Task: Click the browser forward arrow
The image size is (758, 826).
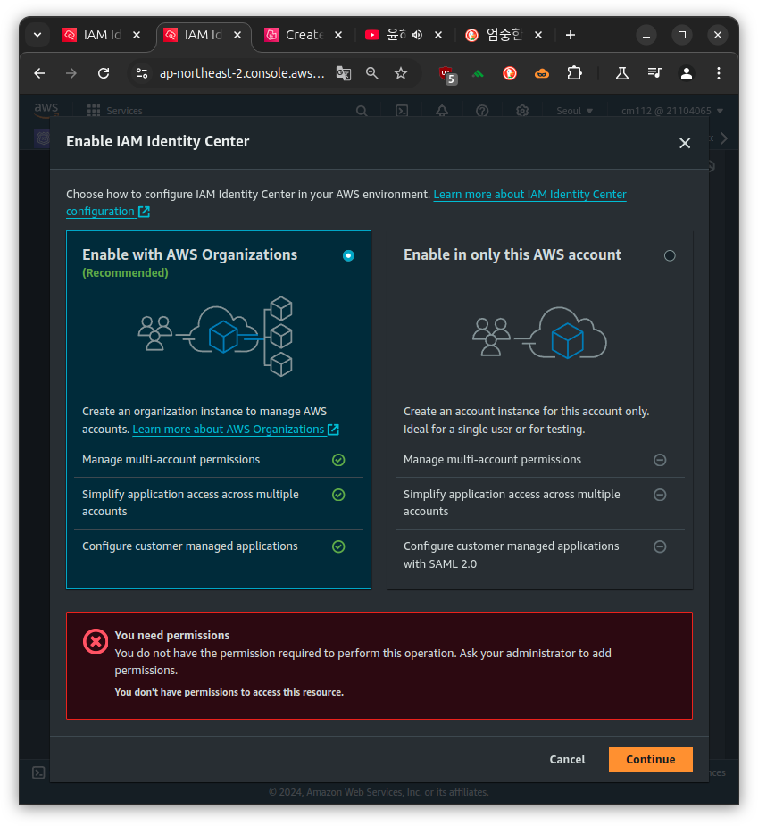Action: 71,73
